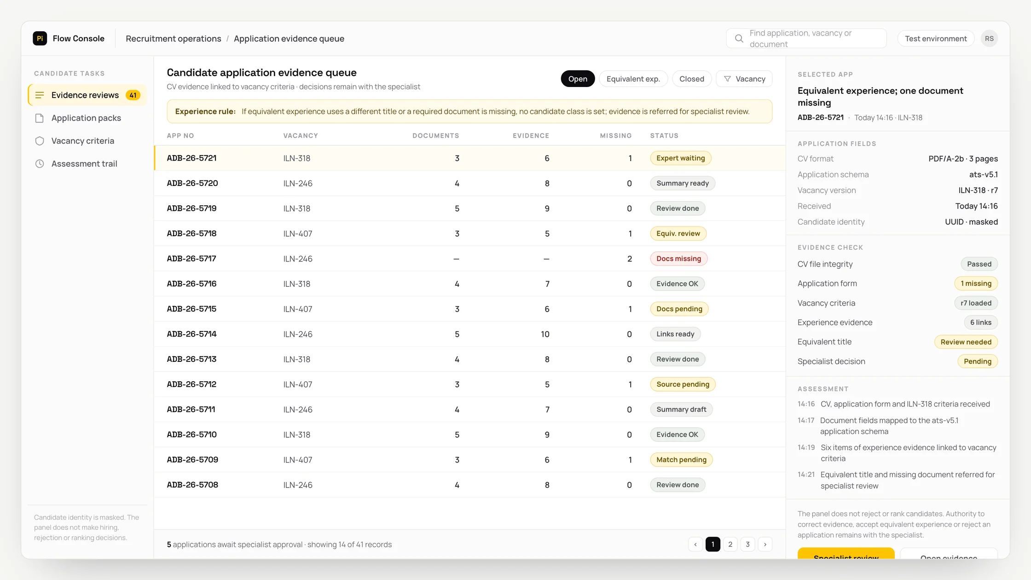Go to previous page arrow
Image resolution: width=1031 pixels, height=580 pixels.
point(695,545)
